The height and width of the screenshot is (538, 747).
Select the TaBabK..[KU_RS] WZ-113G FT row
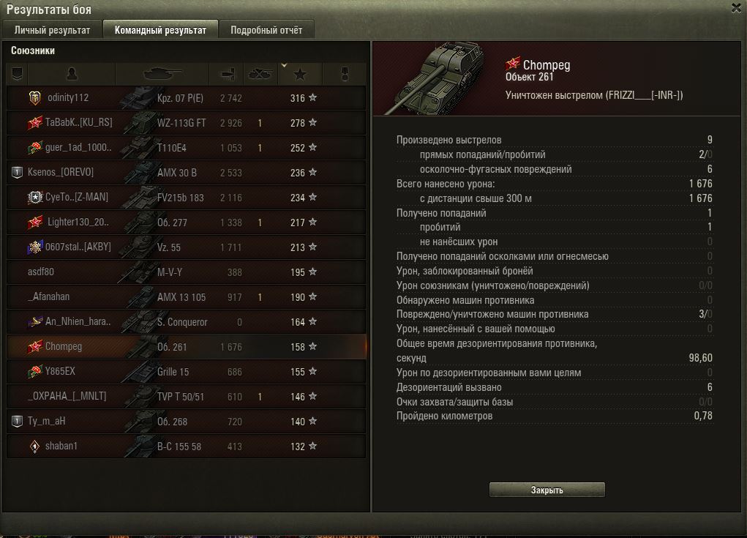[x=187, y=123]
